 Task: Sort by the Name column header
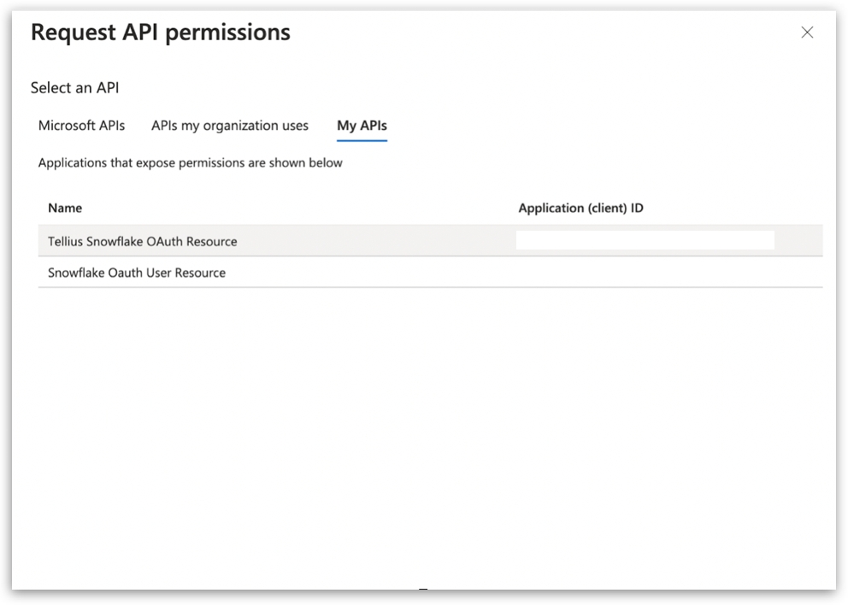click(65, 208)
